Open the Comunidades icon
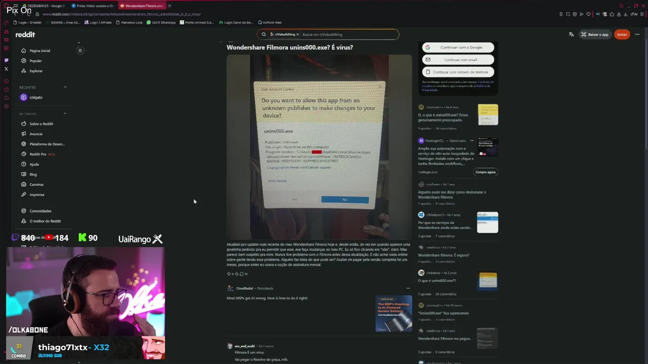 point(24,211)
